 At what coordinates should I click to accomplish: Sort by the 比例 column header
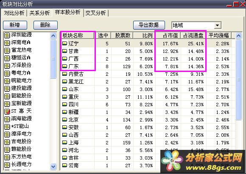[144, 36]
